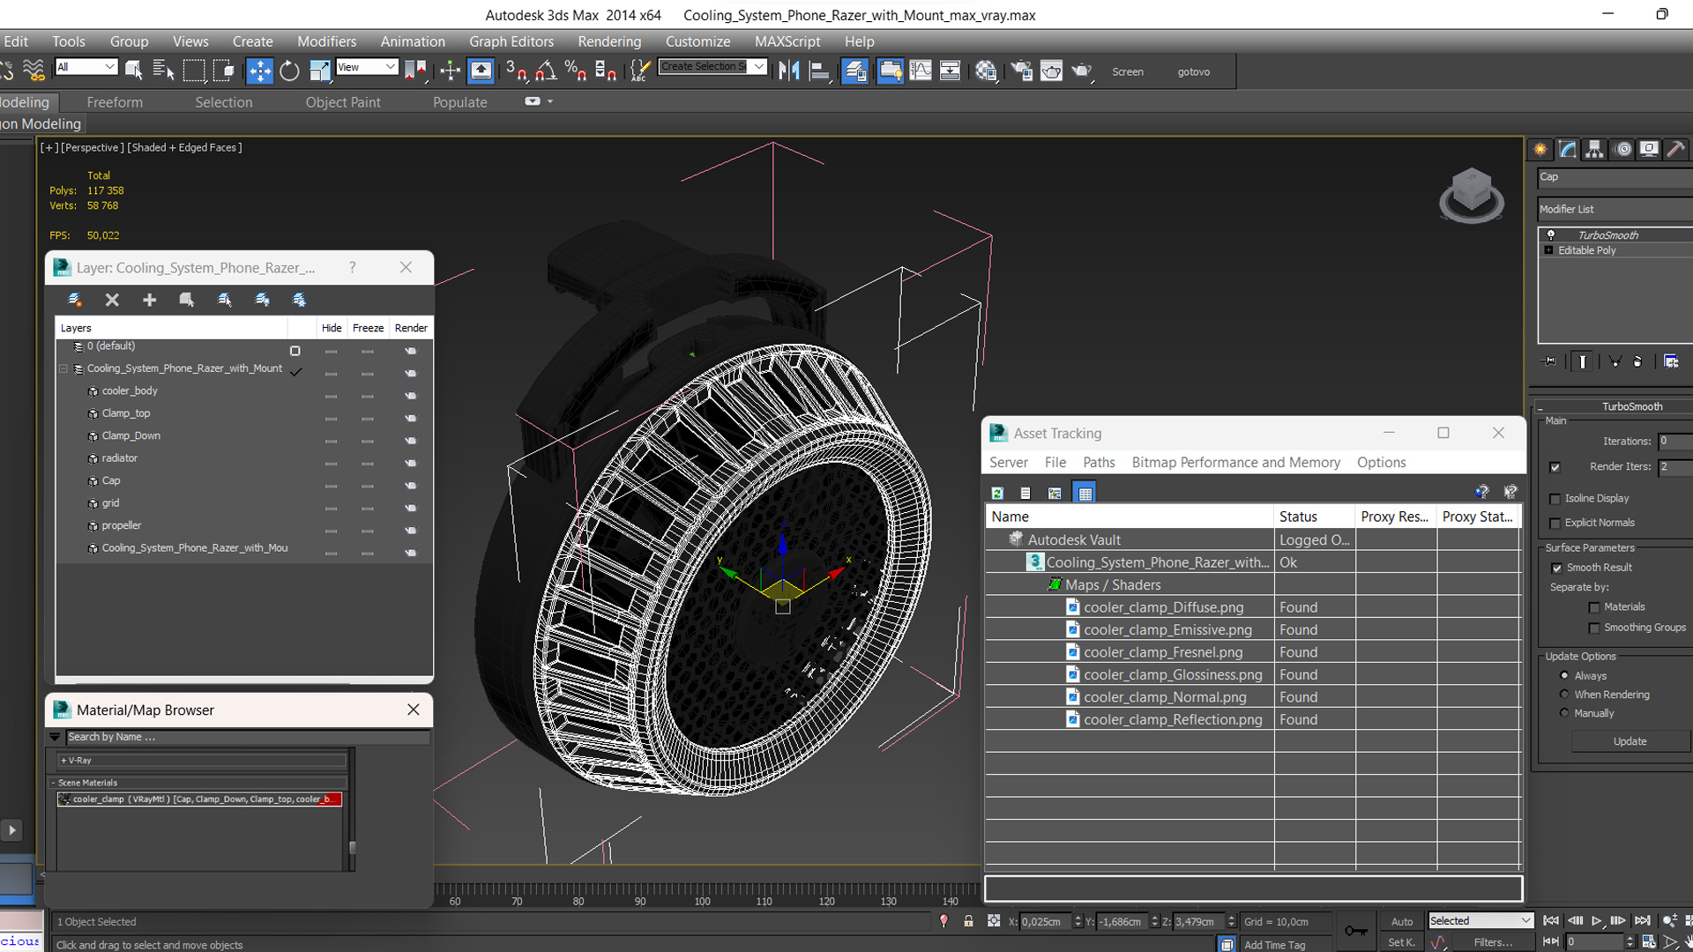Viewport: 1693px width, 952px height.
Task: Select the When Rendering update option
Action: (x=1564, y=695)
